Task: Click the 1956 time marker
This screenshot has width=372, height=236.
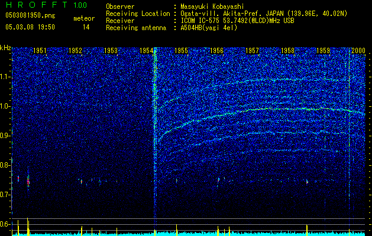Action: click(x=216, y=51)
